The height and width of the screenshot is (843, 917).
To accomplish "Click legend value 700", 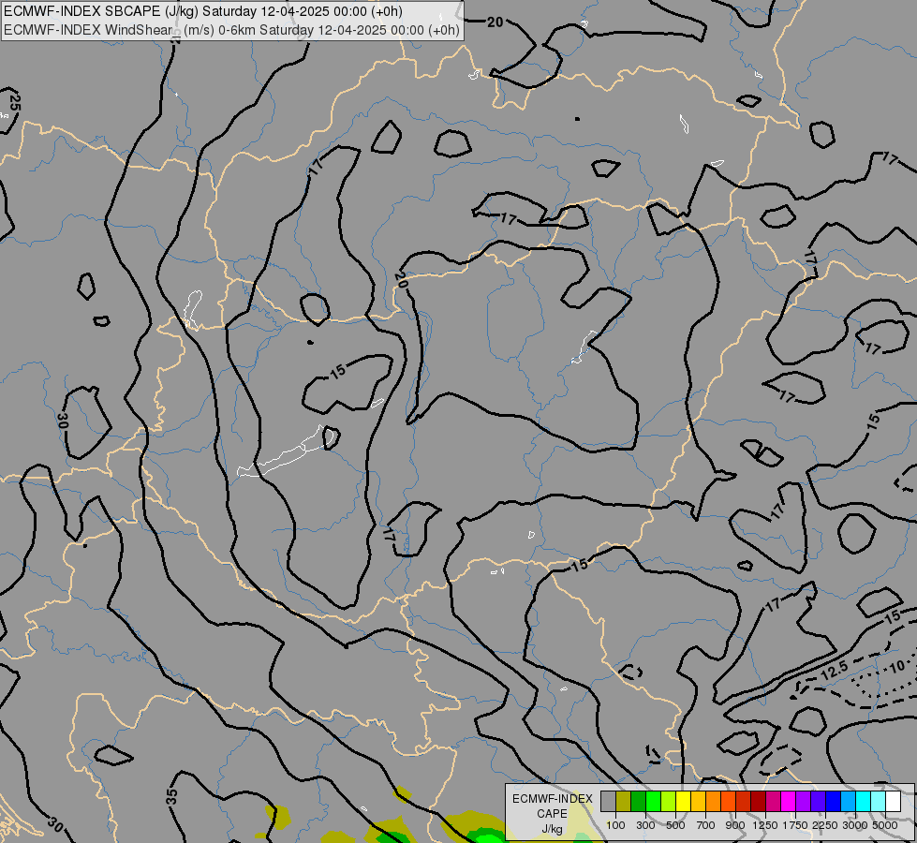I will (x=706, y=825).
